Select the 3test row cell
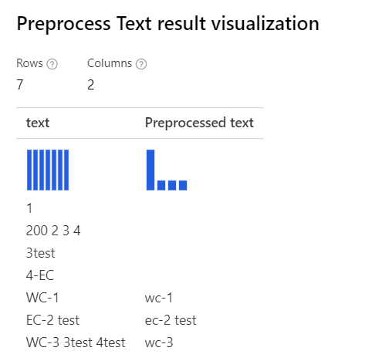This screenshot has width=372, height=361. click(x=41, y=253)
